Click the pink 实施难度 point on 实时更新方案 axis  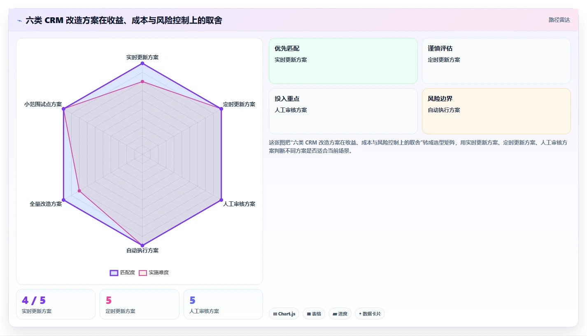(142, 82)
